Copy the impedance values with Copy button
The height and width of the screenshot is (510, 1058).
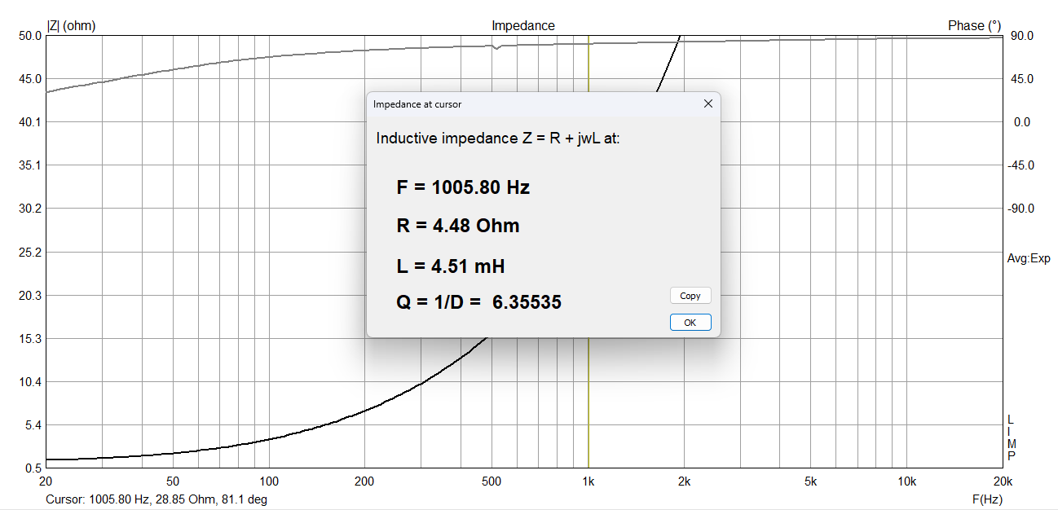pyautogui.click(x=690, y=296)
